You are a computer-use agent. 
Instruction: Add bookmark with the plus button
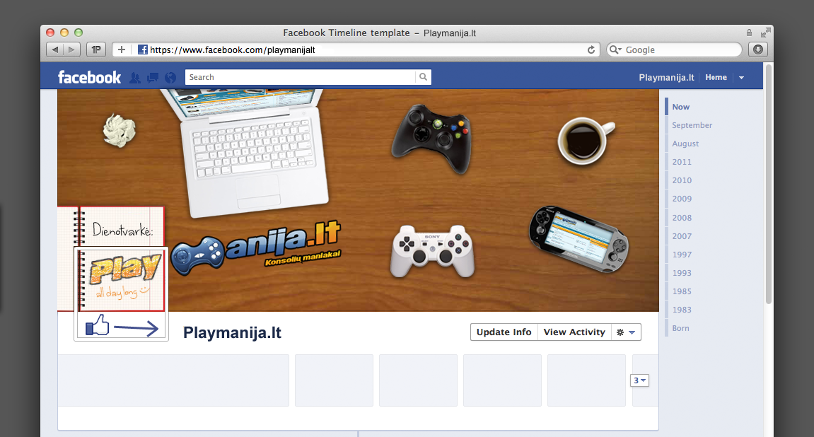pos(122,49)
